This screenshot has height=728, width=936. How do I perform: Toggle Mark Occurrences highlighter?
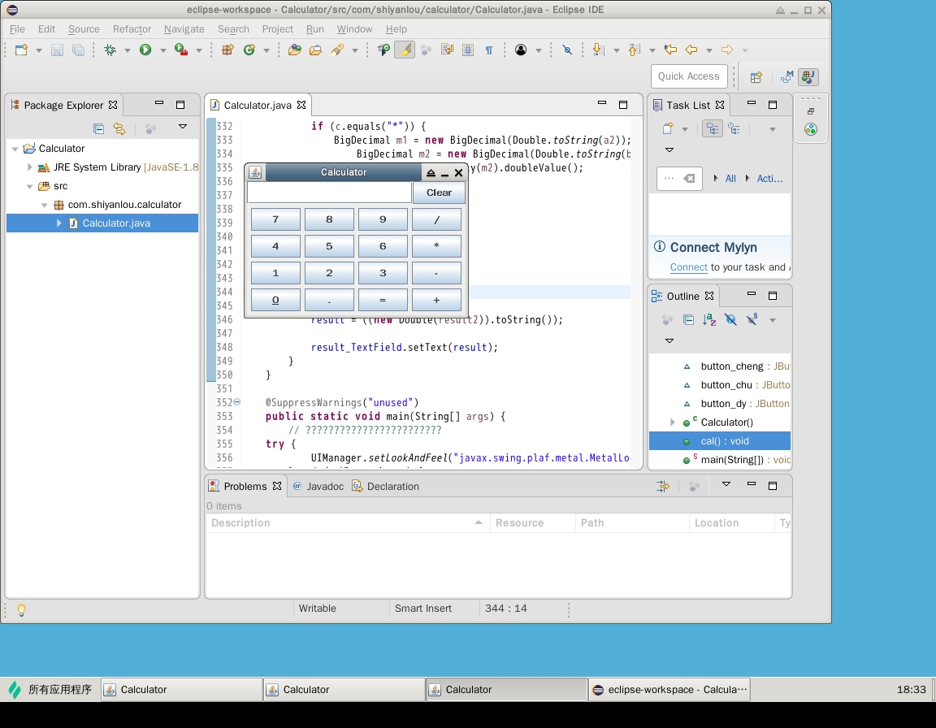pyautogui.click(x=404, y=50)
